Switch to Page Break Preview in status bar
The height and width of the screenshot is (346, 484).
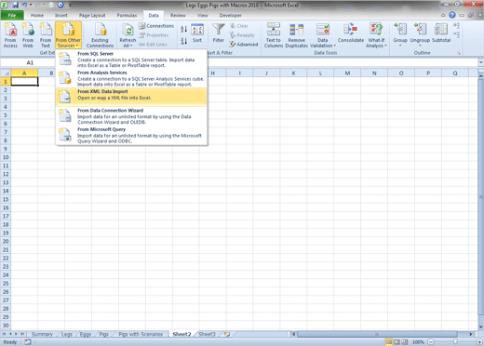click(405, 342)
